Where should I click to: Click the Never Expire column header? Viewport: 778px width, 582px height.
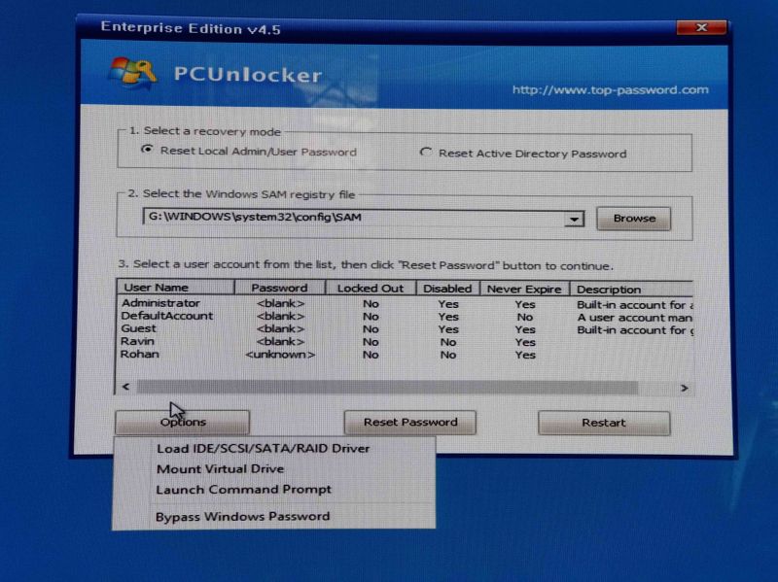pos(524,289)
